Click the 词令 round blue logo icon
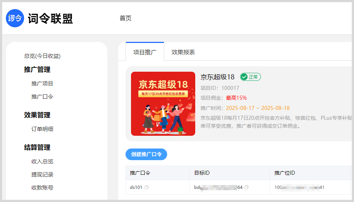 click(15, 18)
